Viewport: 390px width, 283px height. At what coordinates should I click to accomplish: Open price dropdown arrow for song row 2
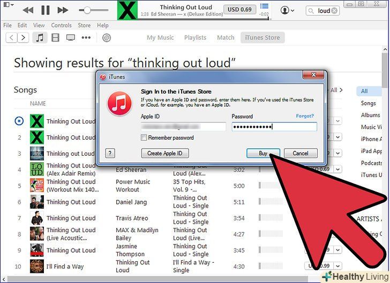pyautogui.click(x=337, y=137)
